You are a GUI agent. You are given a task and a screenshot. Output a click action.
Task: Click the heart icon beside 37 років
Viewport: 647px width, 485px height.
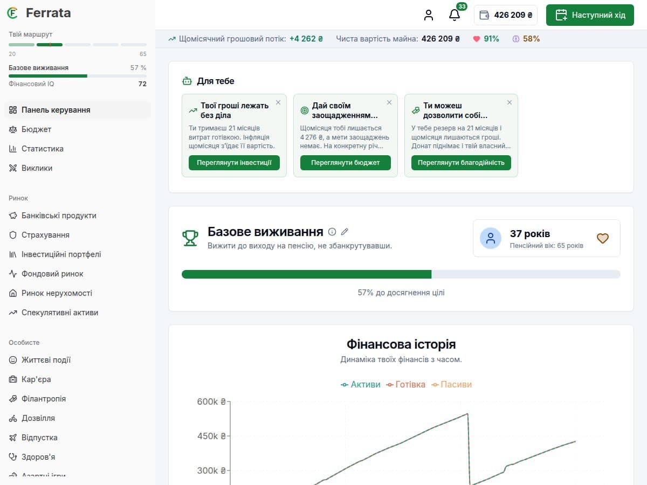[603, 238]
